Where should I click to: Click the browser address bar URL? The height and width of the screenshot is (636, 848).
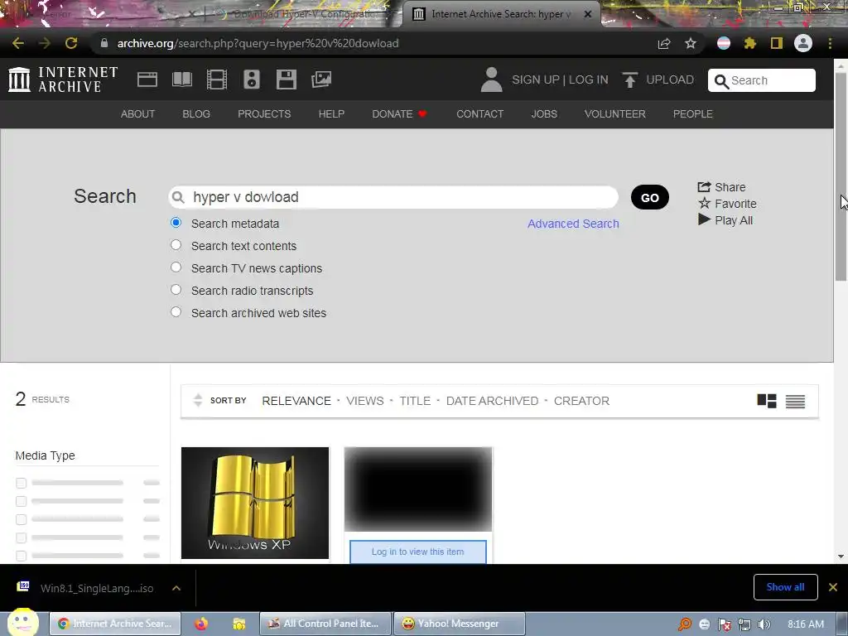pos(258,43)
